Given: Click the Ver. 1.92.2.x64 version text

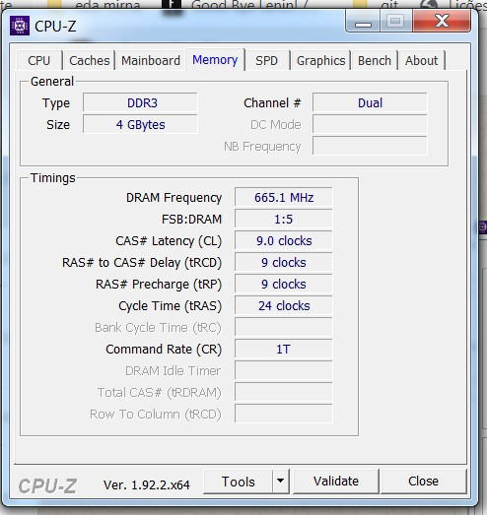Looking at the screenshot, I should click(x=147, y=484).
